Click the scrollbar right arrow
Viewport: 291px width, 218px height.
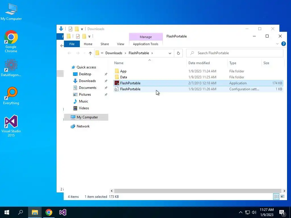pyautogui.click(x=284, y=191)
